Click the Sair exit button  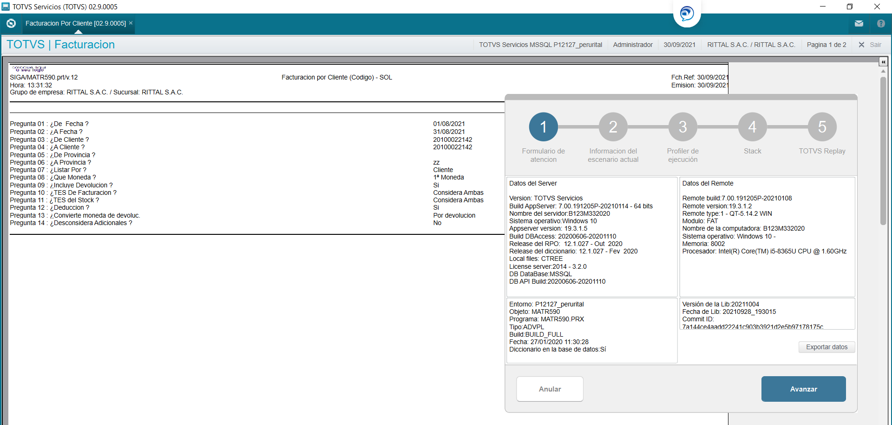tap(870, 45)
